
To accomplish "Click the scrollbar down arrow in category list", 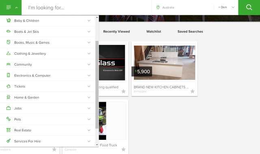I will coord(97,145).
